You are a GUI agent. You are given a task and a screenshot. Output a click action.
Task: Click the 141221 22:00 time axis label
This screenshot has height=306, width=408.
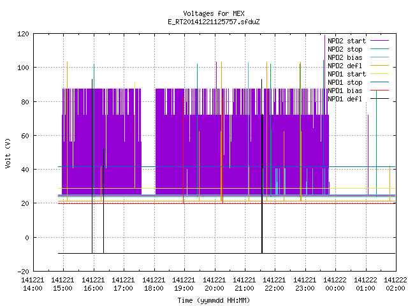coord(275,284)
